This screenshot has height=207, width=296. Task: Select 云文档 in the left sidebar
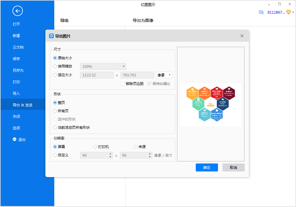click(x=18, y=47)
